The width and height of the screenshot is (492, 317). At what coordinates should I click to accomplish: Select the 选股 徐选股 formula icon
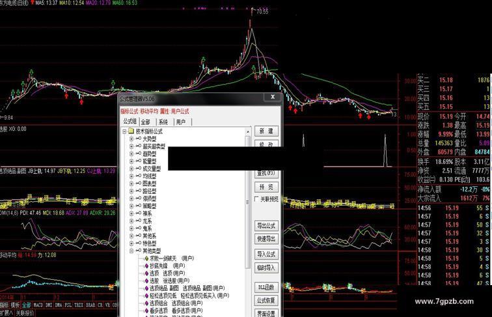pos(146,281)
